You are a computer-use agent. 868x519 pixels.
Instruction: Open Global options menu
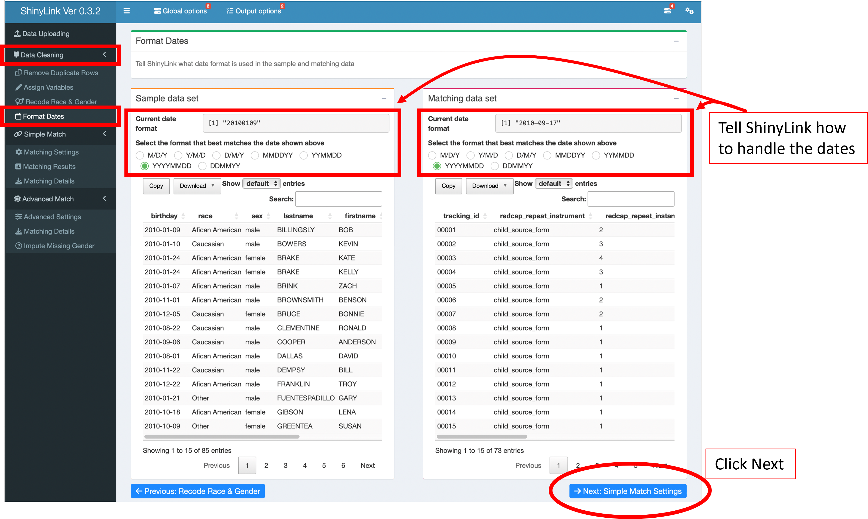[x=181, y=11]
